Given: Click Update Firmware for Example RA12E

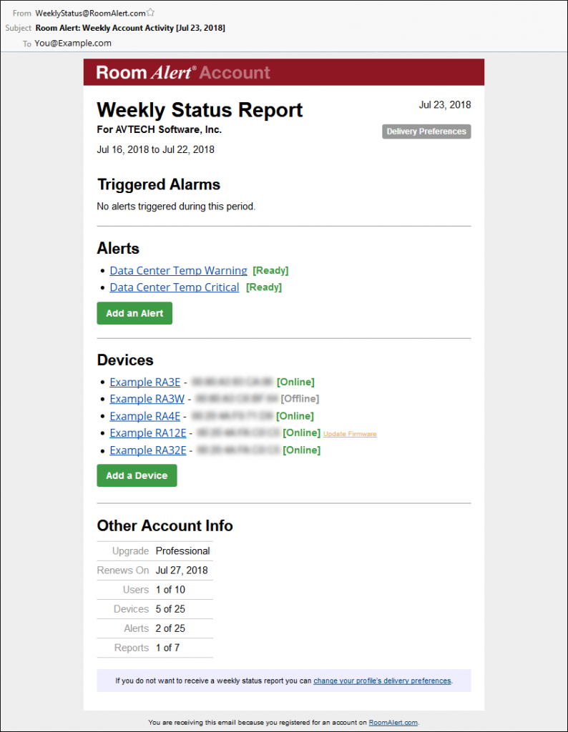Looking at the screenshot, I should tap(349, 434).
